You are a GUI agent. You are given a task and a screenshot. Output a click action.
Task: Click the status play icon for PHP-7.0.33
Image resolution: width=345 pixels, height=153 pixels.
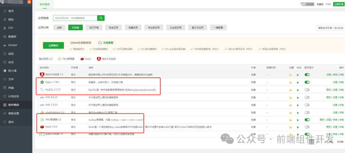[x=298, y=105]
